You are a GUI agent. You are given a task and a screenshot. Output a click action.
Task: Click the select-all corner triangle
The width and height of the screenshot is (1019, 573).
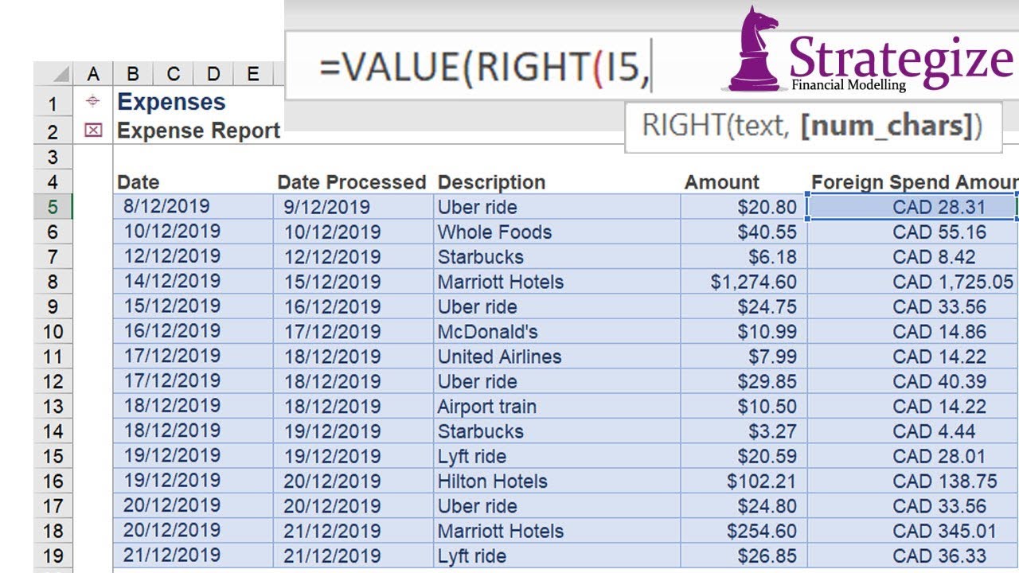[x=54, y=74]
